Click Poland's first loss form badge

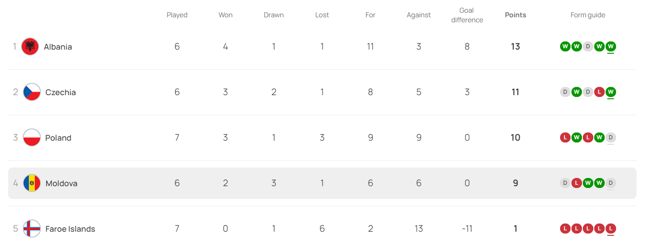pyautogui.click(x=565, y=137)
